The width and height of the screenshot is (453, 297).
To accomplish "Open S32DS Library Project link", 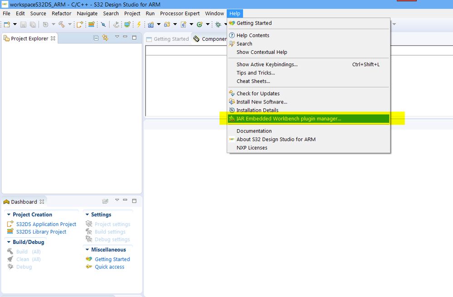I will (41, 232).
